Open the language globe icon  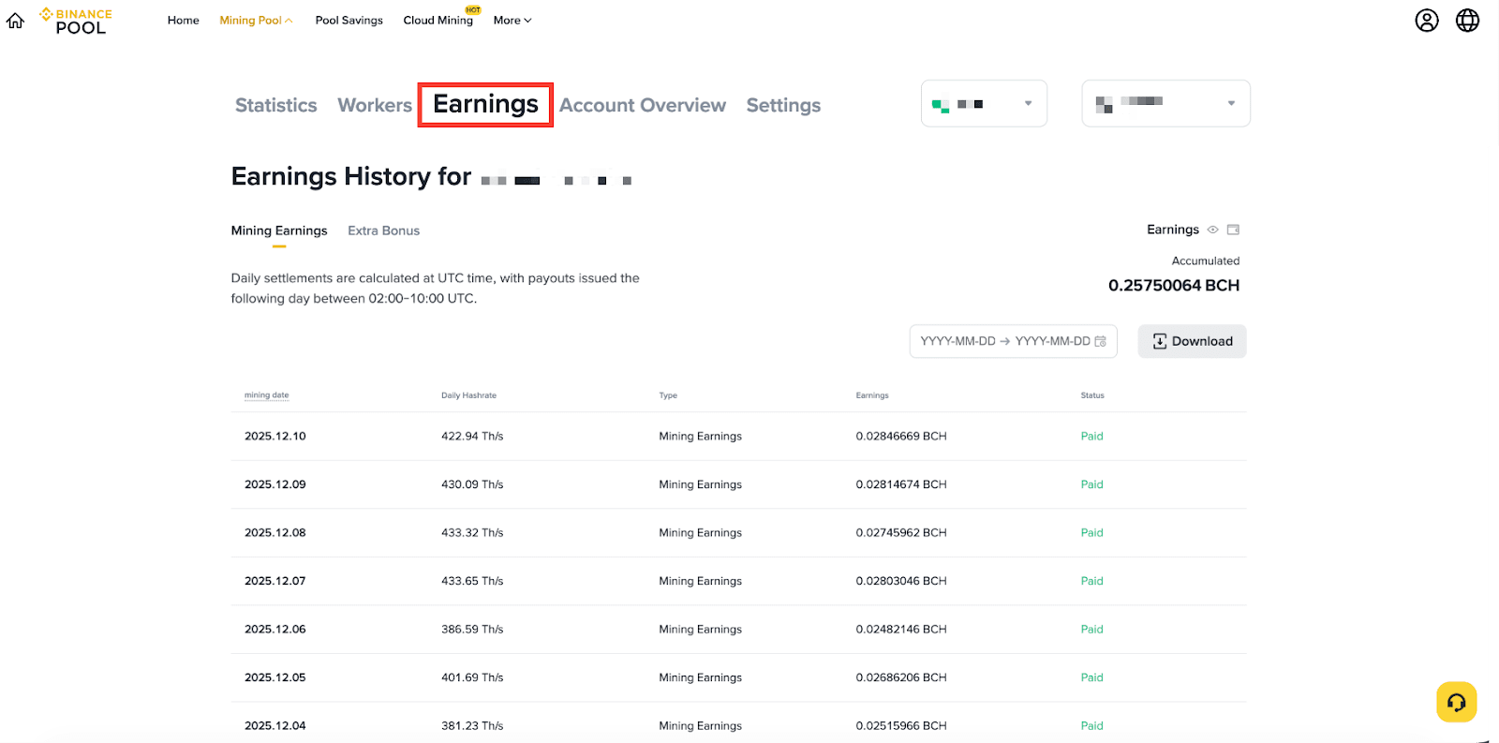point(1467,21)
